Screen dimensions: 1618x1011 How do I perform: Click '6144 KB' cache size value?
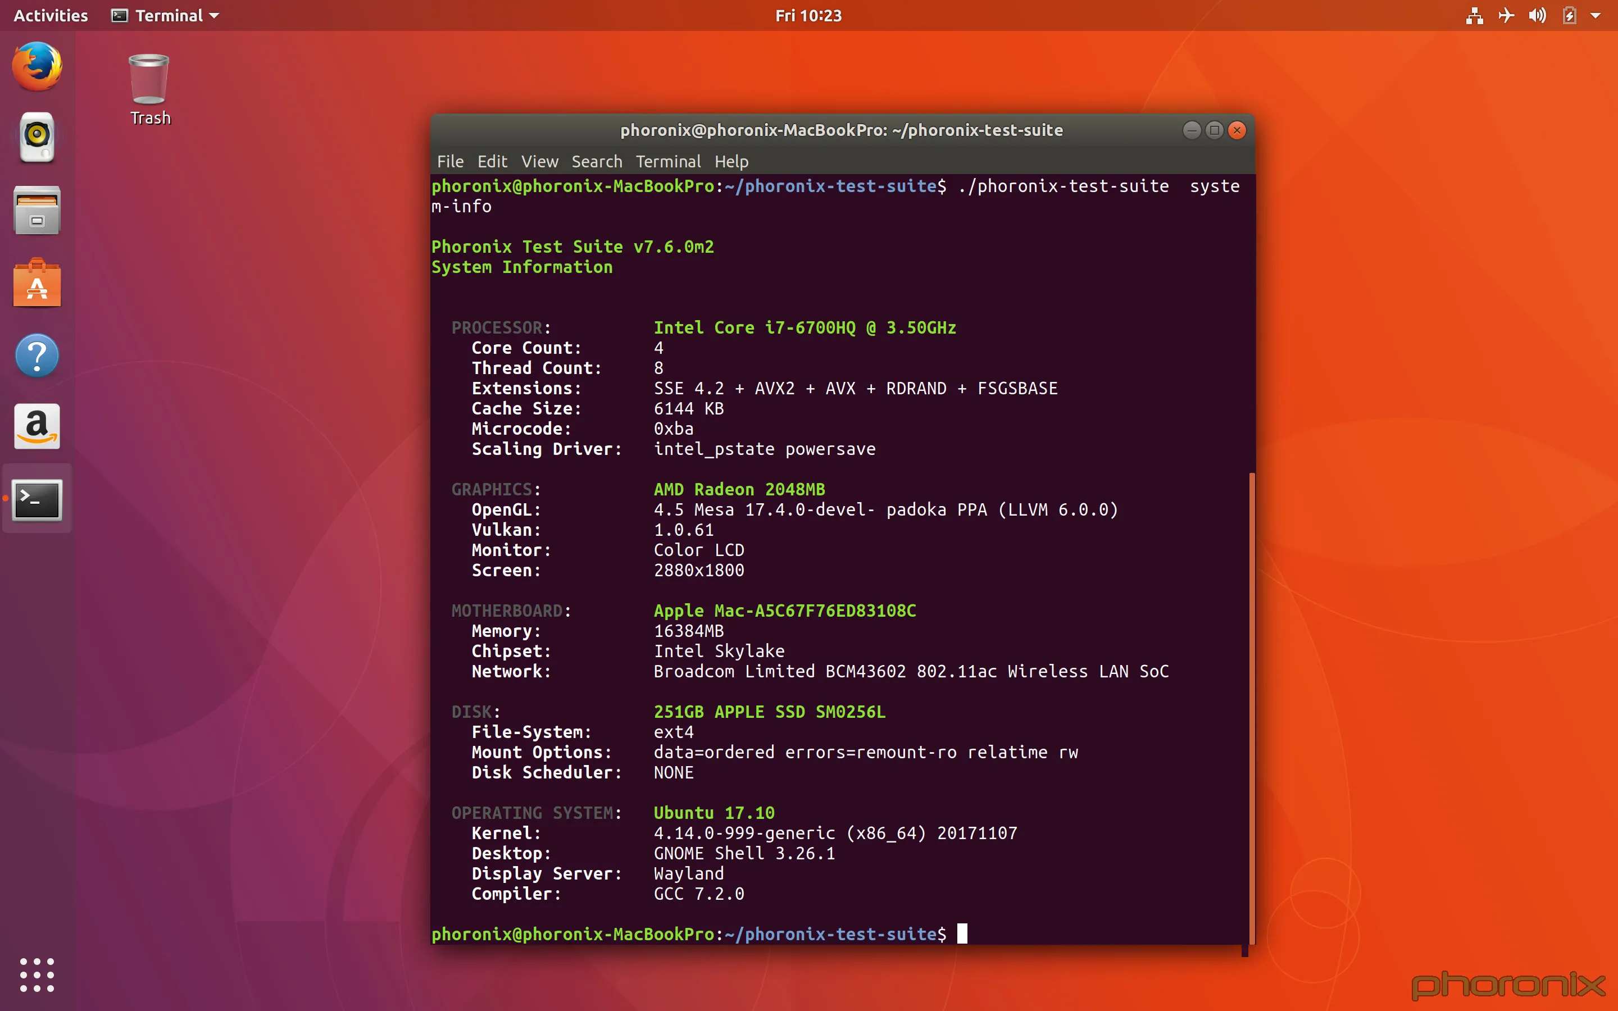coord(688,408)
